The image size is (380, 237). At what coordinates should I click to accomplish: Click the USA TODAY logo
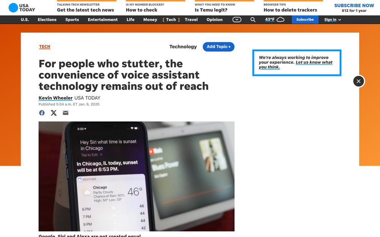click(22, 8)
